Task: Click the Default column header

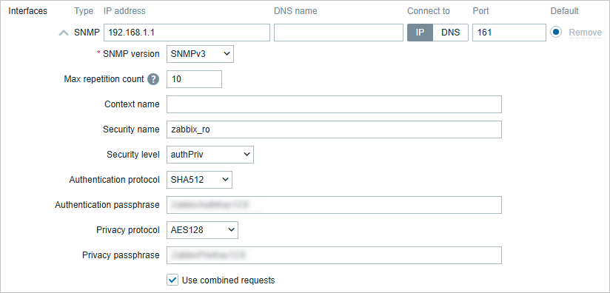Action: 565,11
